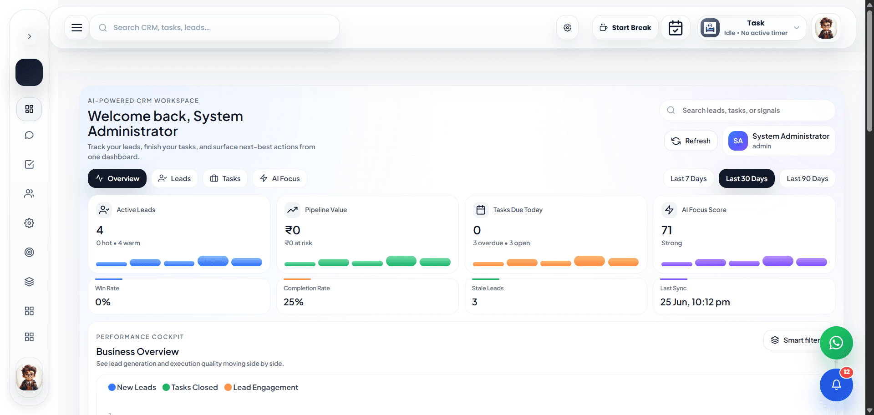Click the Task timer app icon
874x415 pixels.
[x=710, y=28]
